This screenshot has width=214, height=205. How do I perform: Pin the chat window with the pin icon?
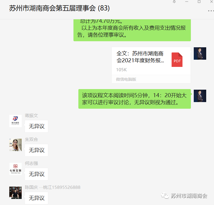pyautogui.click(x=174, y=2)
